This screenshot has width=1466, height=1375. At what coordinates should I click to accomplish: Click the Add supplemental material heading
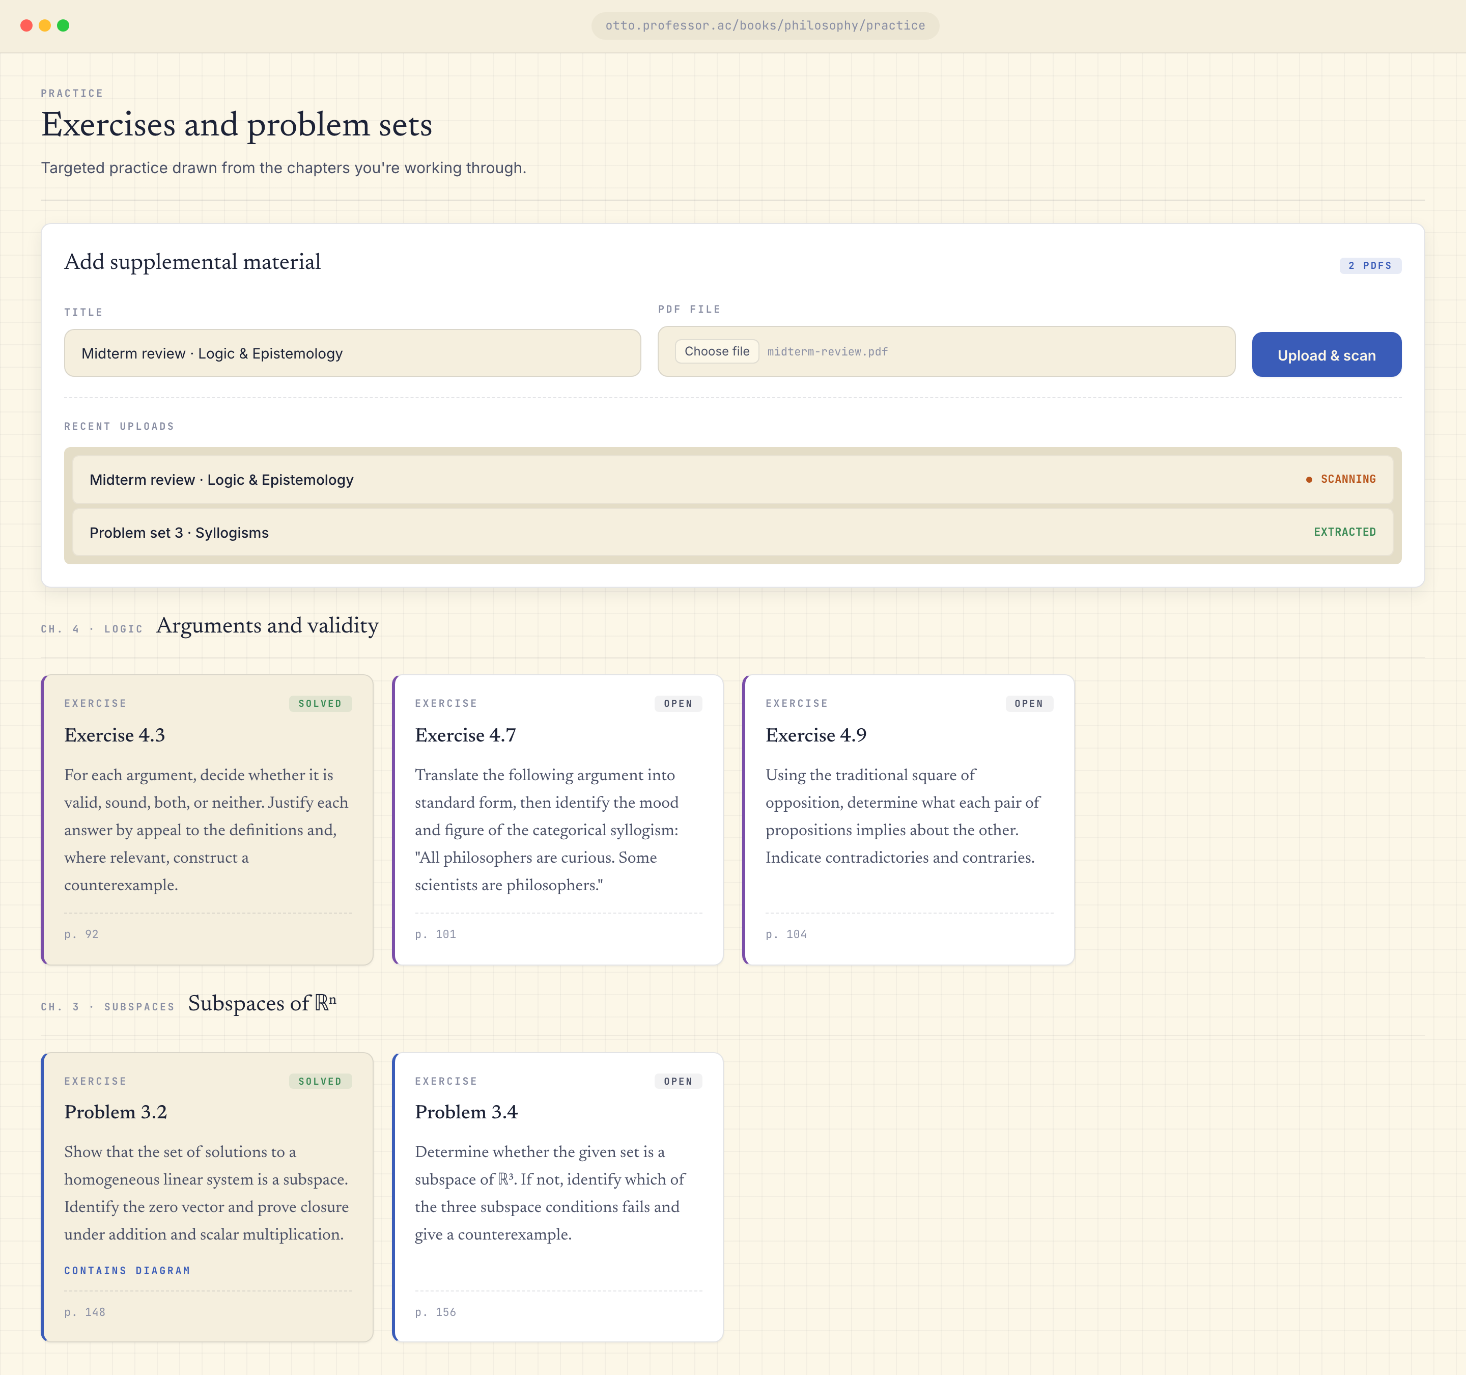[x=192, y=262]
